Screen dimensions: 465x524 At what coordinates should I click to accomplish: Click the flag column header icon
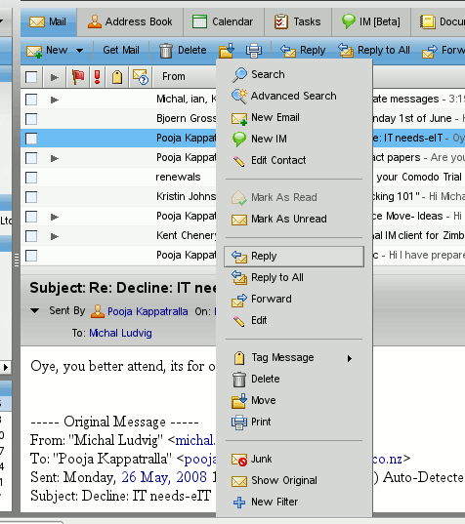(78, 77)
